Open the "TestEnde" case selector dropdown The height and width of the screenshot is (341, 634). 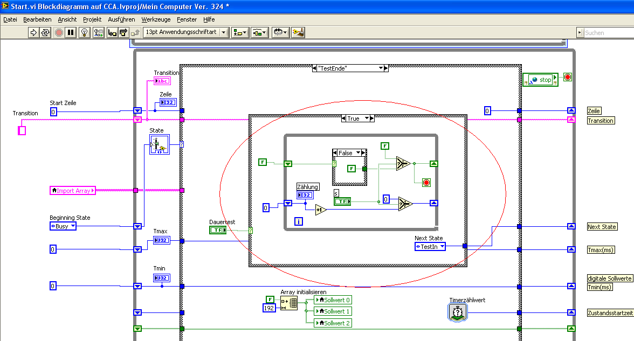381,68
